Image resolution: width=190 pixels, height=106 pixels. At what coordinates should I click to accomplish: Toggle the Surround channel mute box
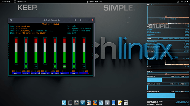coord(55,66)
